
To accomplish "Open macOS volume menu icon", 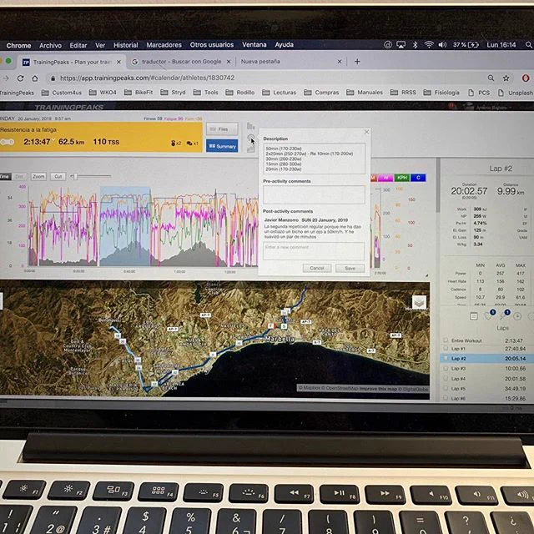I will (x=442, y=44).
